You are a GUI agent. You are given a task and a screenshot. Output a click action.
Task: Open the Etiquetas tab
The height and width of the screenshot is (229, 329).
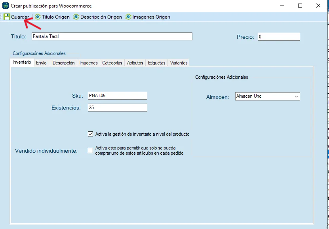click(x=157, y=63)
